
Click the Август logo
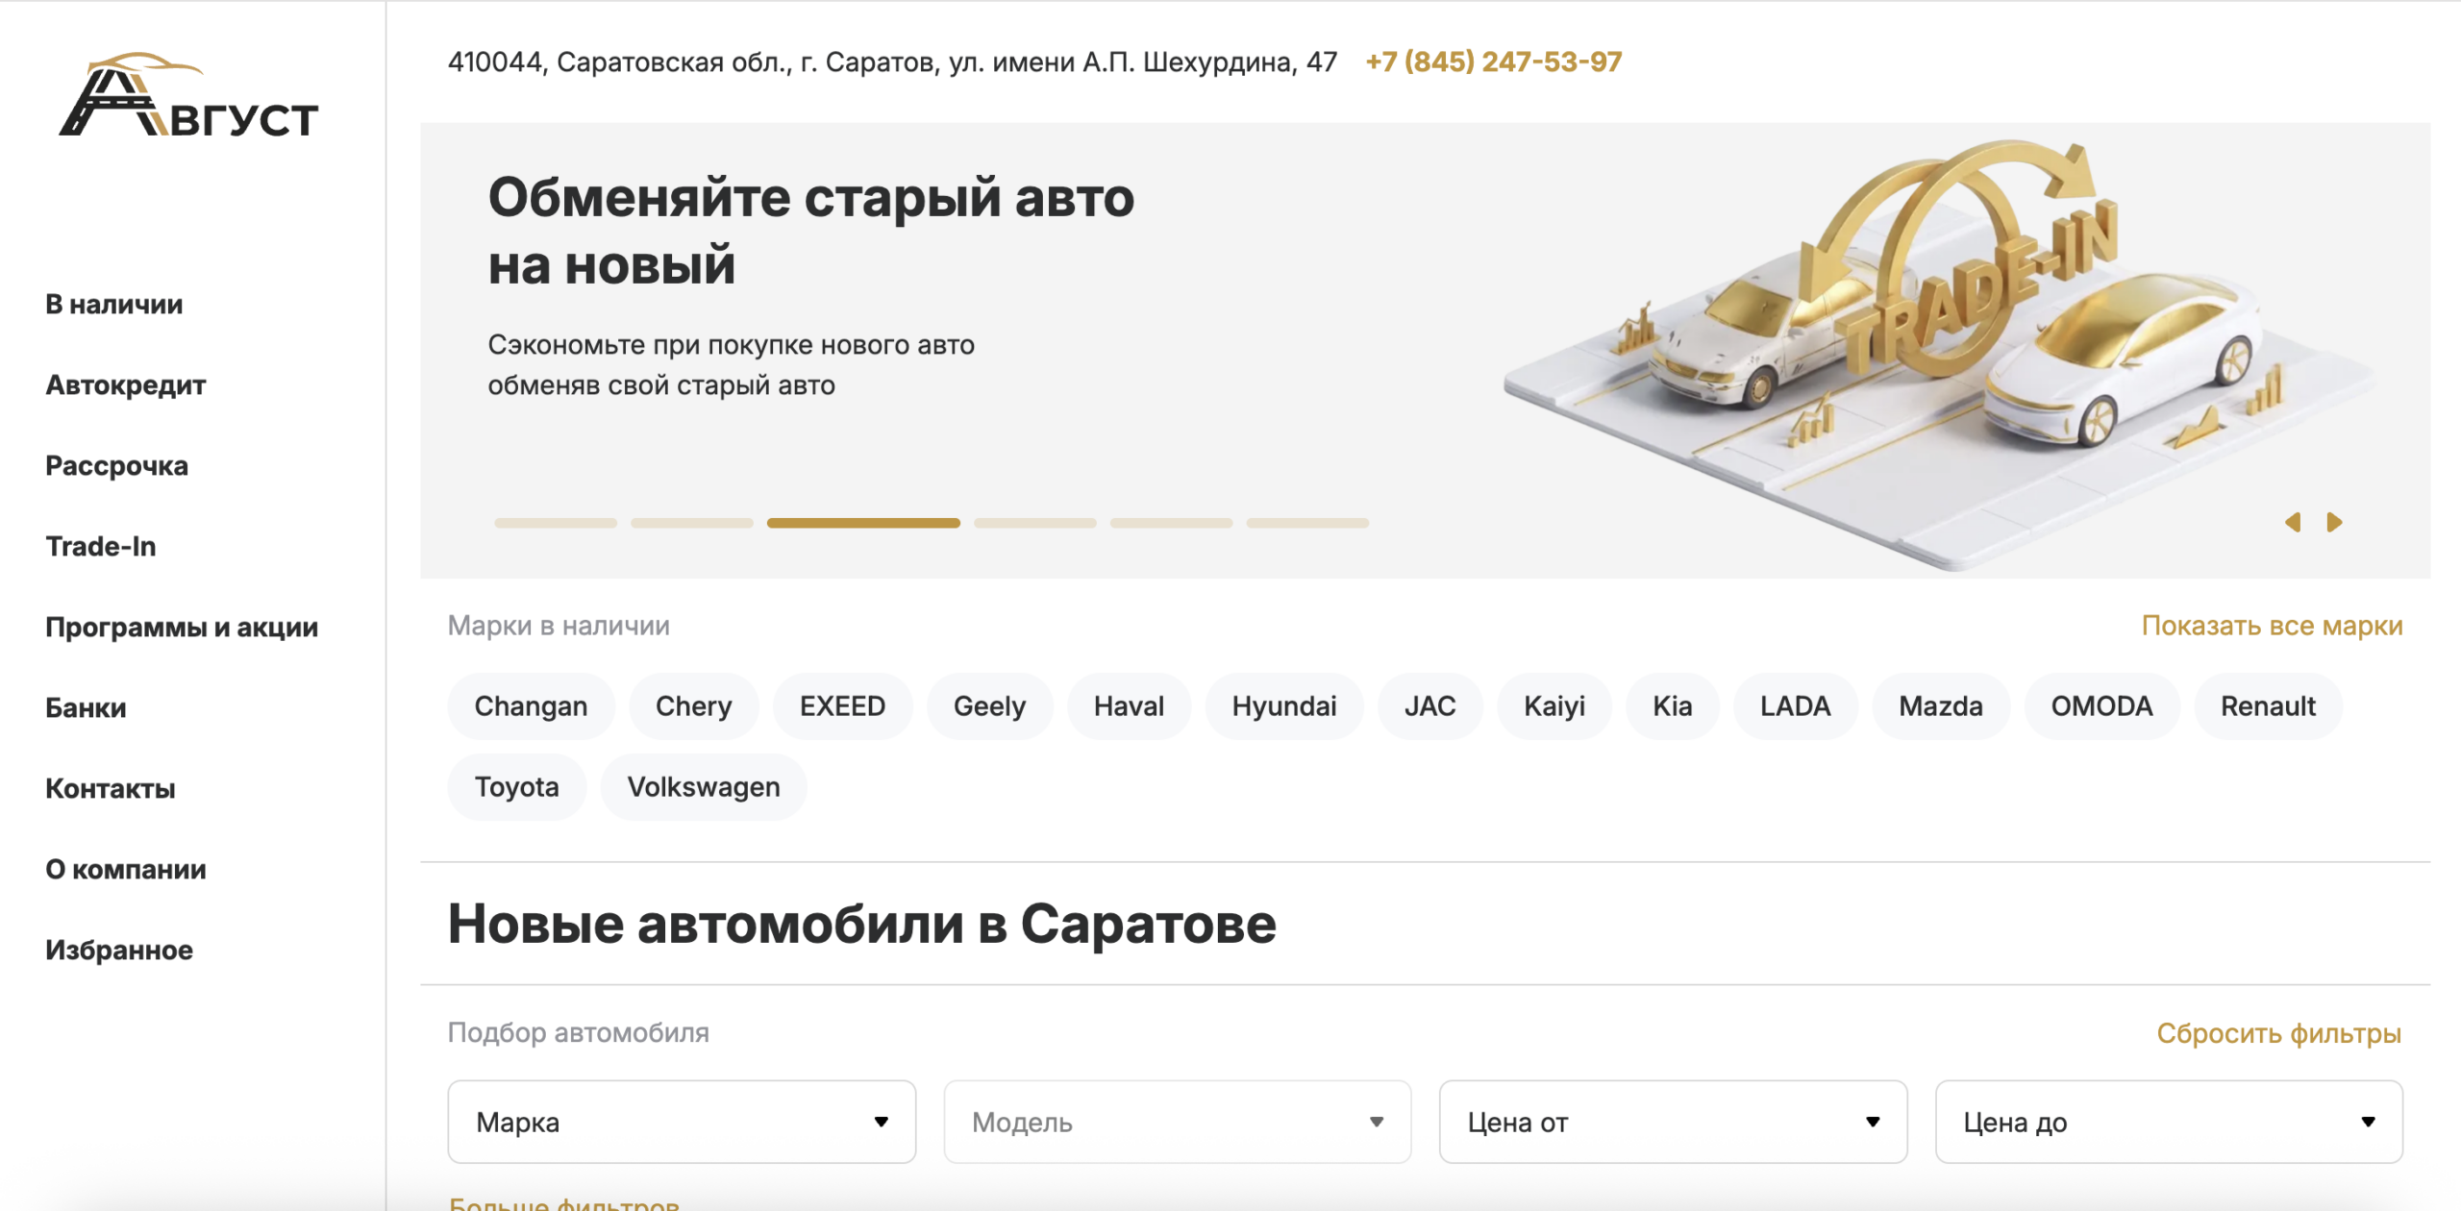pos(188,95)
